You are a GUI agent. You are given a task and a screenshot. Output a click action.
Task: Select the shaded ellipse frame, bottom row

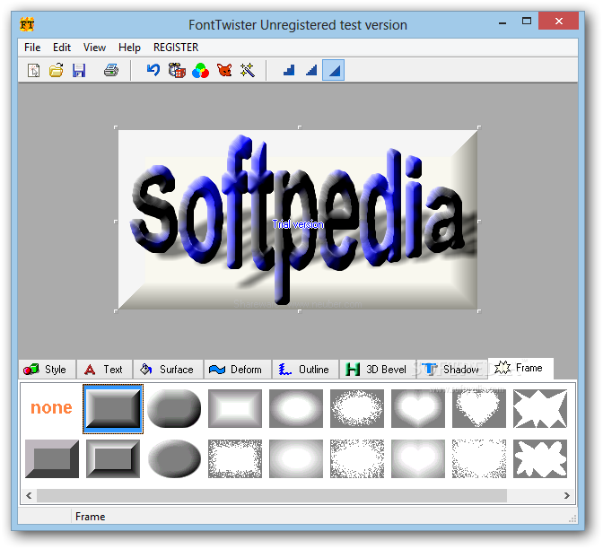pos(174,458)
